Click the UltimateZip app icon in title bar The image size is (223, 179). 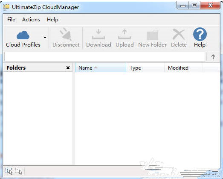pos(6,7)
